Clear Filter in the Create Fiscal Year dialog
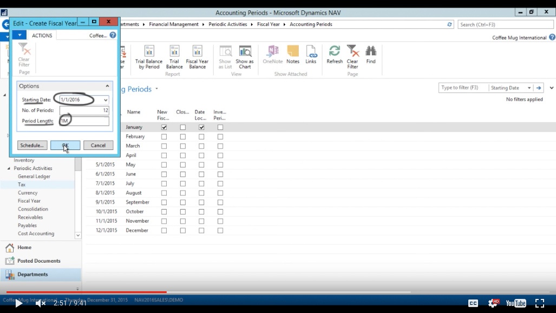The image size is (556, 313). (24, 55)
